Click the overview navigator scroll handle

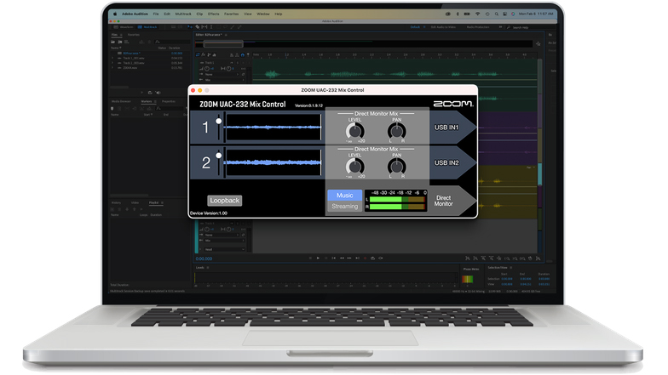pyautogui.click(x=223, y=44)
